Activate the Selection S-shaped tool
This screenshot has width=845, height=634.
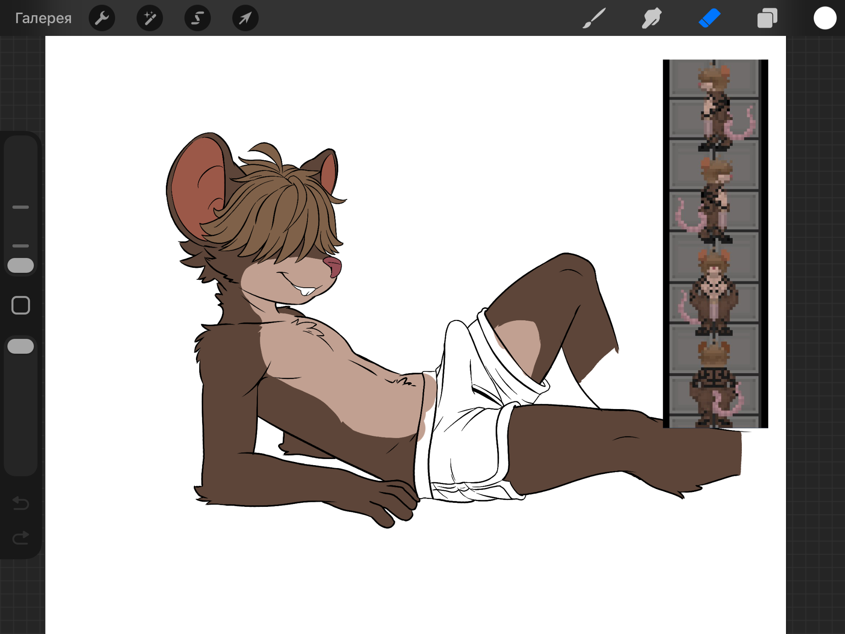pos(198,18)
